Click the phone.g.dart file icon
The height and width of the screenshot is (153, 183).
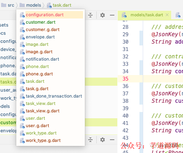22,74
